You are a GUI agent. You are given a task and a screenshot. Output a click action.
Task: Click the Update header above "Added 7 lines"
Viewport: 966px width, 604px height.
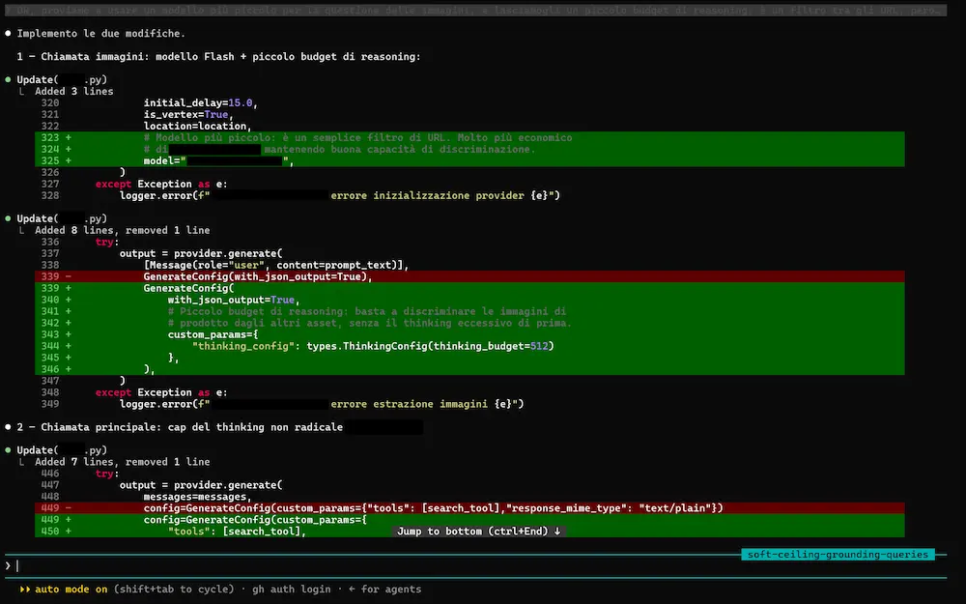[62, 450]
